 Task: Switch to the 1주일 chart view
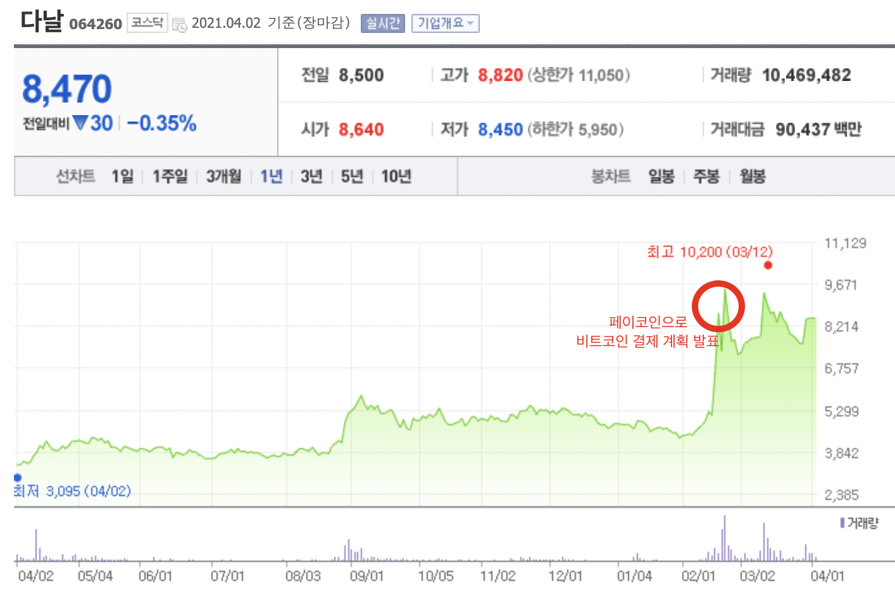pos(169,177)
